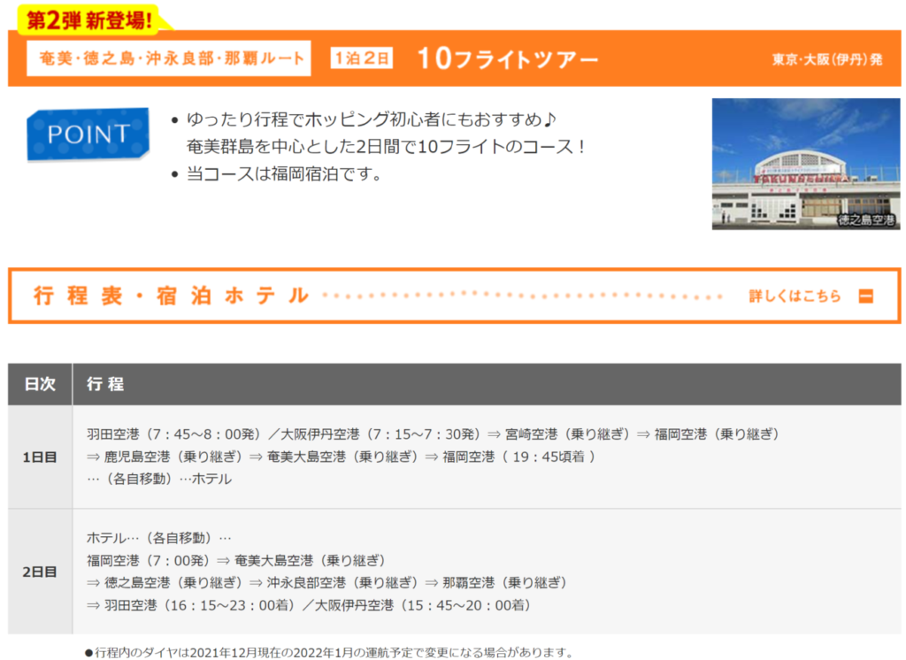This screenshot has width=906, height=660.
Task: Select the 1日目 row label
Action: pyautogui.click(x=40, y=457)
